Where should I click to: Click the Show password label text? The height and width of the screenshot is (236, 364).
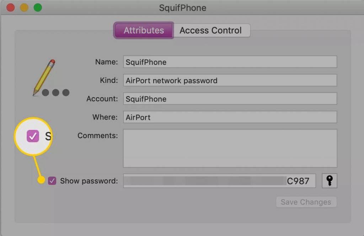(x=89, y=181)
